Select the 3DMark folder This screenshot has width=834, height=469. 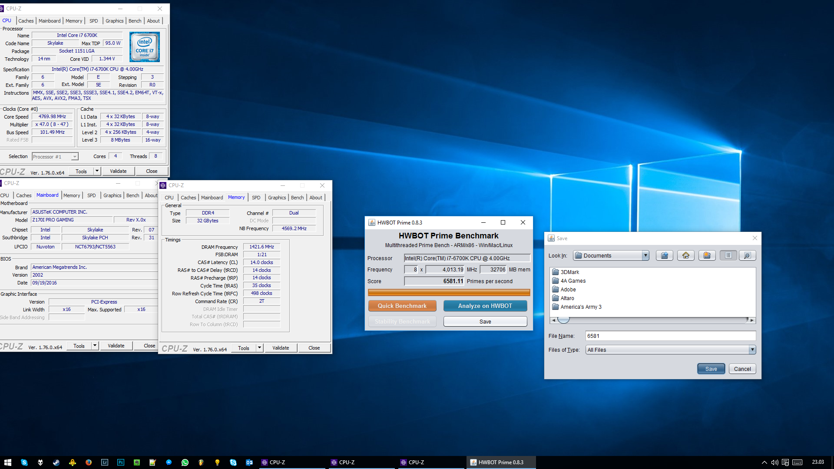tap(566, 272)
